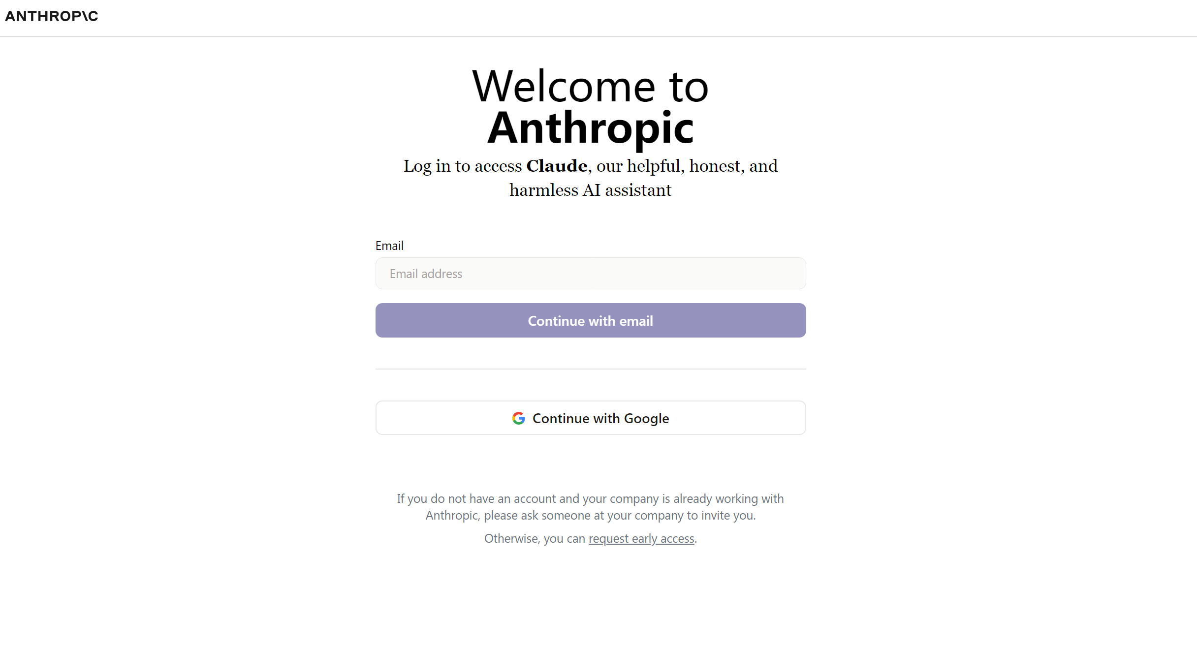The image size is (1197, 649).
Task: Click the Email field label
Action: (389, 246)
